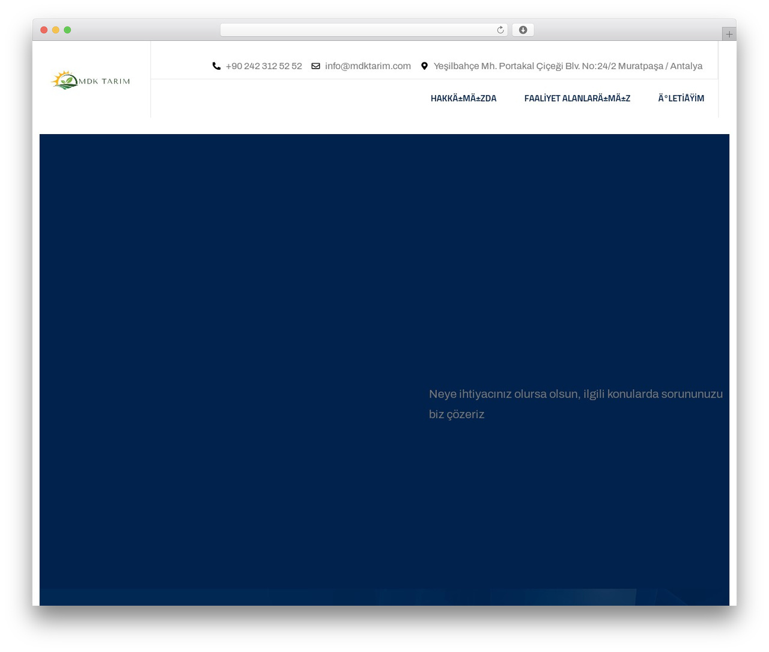Call phone number +90 242 312 52 52
This screenshot has width=769, height=652.
point(264,66)
